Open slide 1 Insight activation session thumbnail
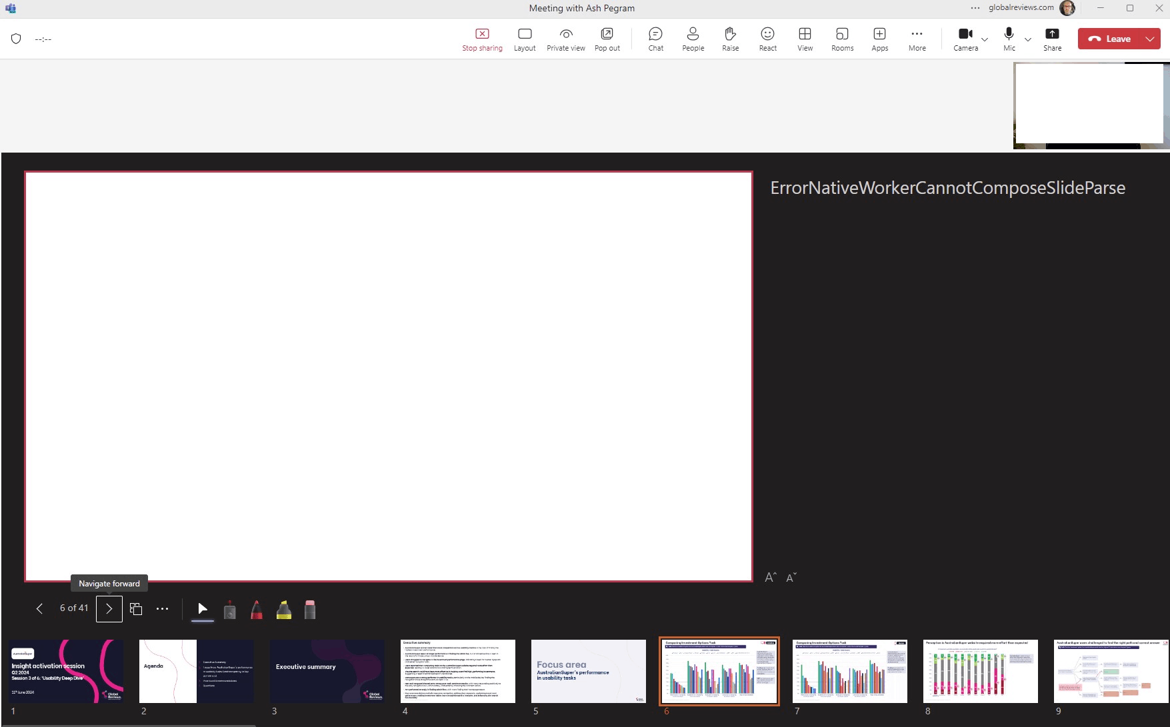The width and height of the screenshot is (1170, 727). tap(66, 671)
